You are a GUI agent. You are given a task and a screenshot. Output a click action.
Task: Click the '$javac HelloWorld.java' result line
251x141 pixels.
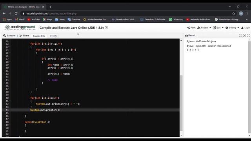[x=201, y=42]
